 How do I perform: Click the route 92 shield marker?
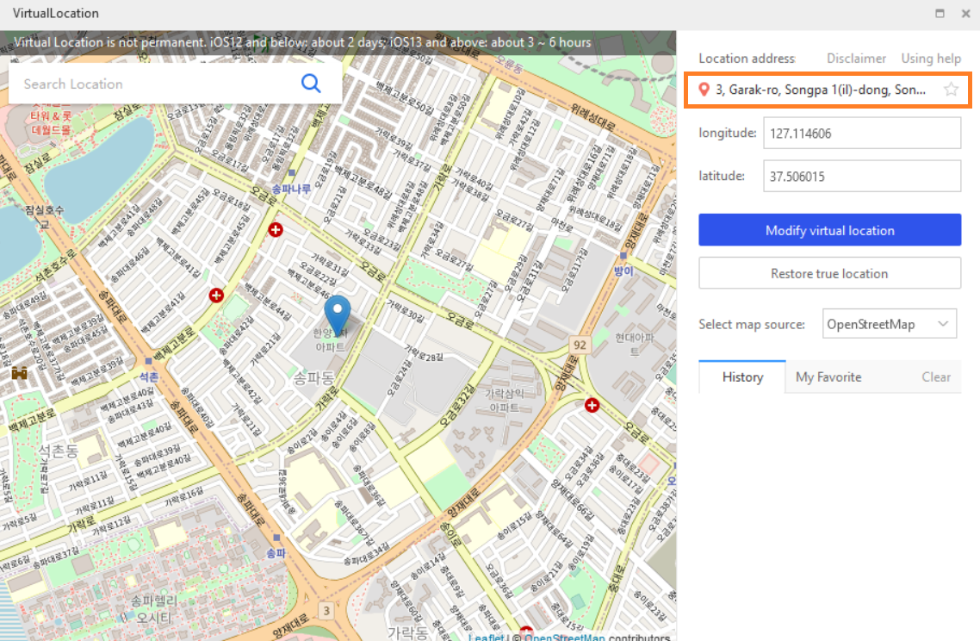point(579,345)
